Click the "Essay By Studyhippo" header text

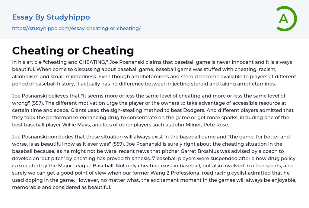point(51,17)
